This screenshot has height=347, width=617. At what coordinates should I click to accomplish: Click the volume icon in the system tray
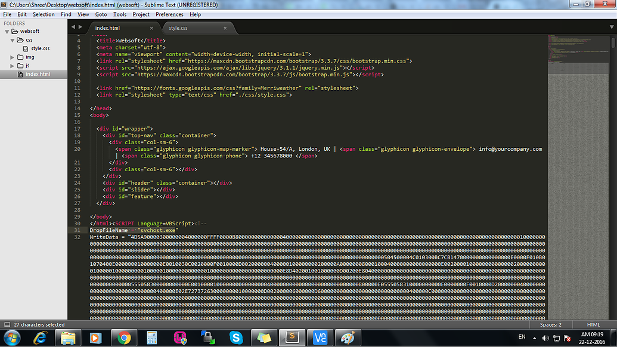545,337
